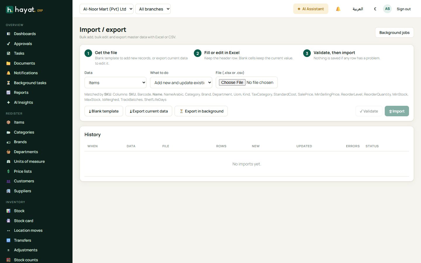Click the ROWS column header
The height and width of the screenshot is (263, 421).
tap(221, 146)
